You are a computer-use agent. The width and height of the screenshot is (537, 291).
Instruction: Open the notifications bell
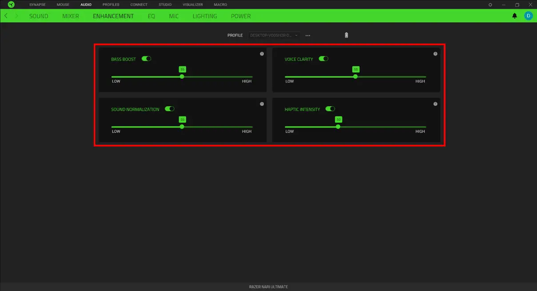pyautogui.click(x=514, y=16)
